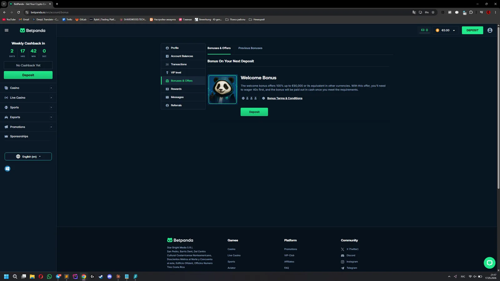This screenshot has height=281, width=500.
Task: Bookmark this page with the star icon
Action: point(433,12)
